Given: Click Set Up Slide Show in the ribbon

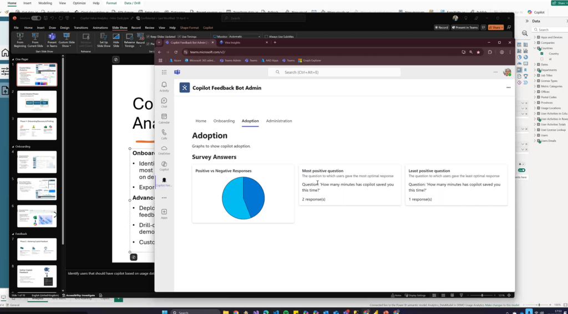Looking at the screenshot, I should coord(104,40).
